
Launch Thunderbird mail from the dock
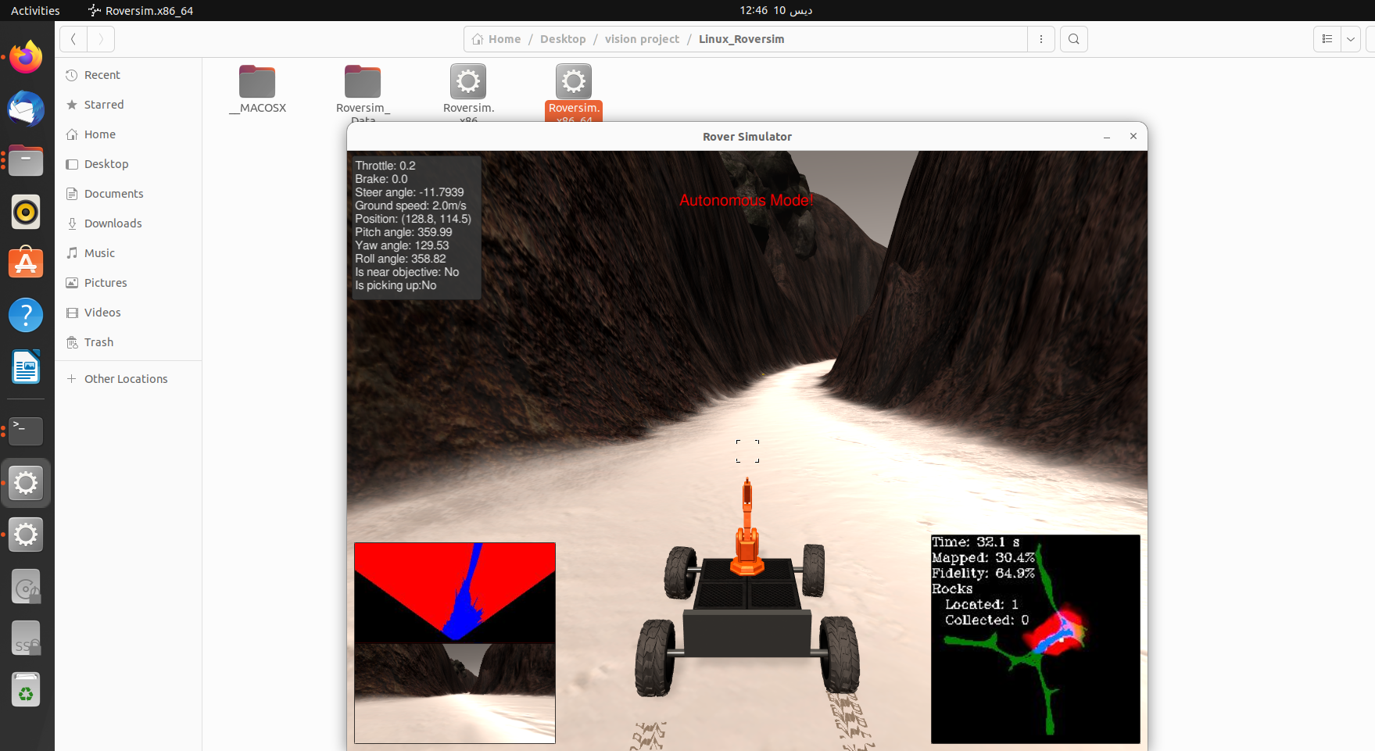click(26, 109)
